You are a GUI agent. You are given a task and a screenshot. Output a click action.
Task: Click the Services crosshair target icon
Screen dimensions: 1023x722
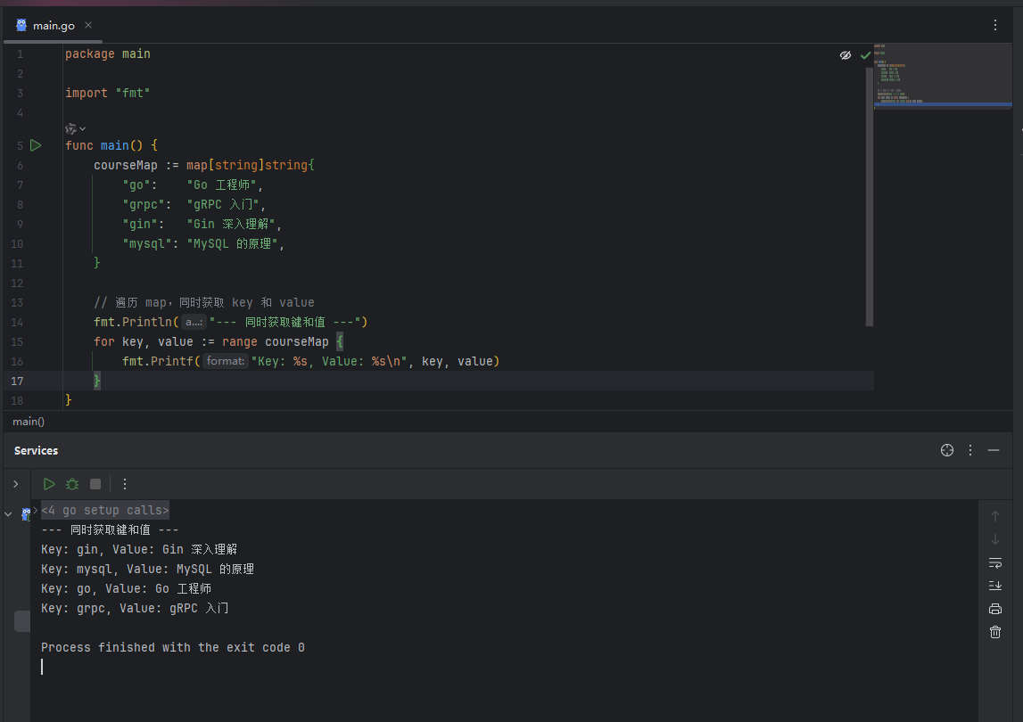pos(946,450)
